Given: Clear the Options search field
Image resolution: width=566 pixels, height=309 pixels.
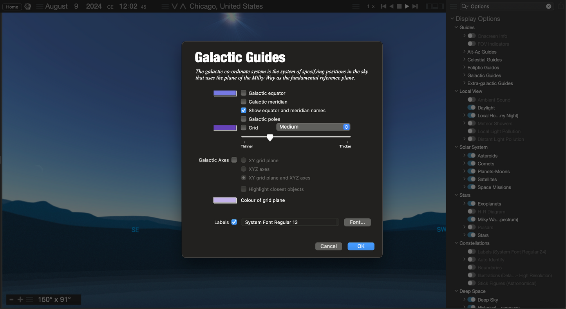Looking at the screenshot, I should click(x=548, y=6).
